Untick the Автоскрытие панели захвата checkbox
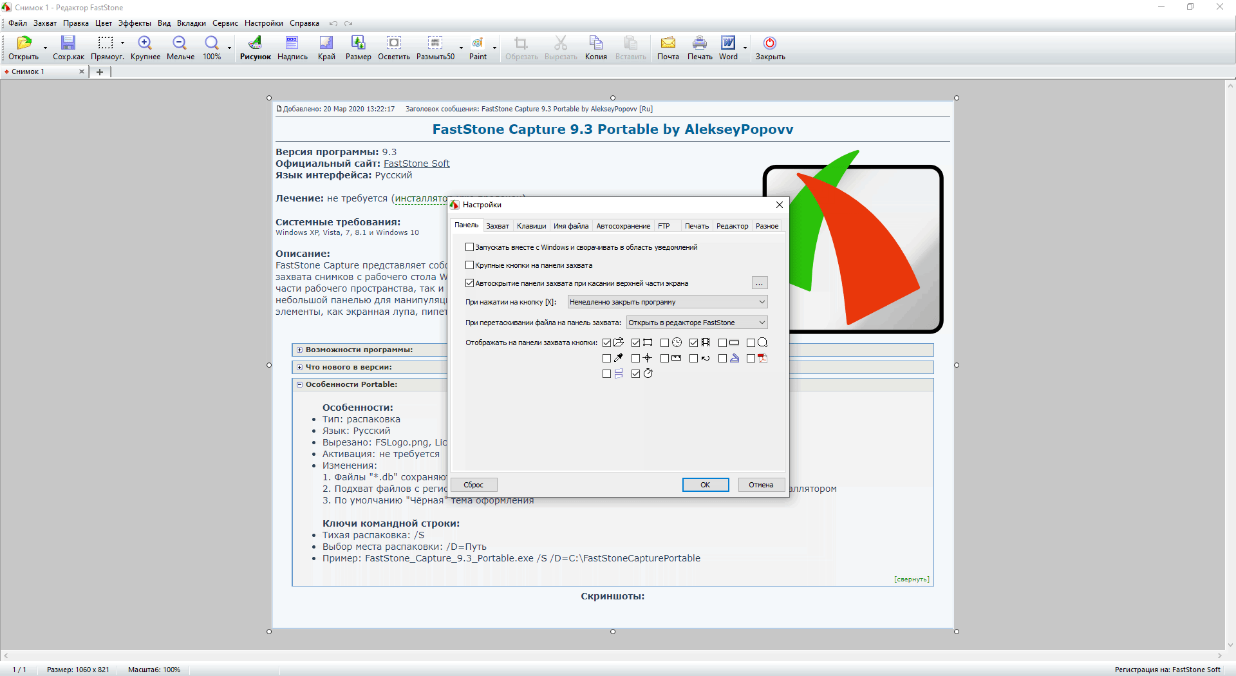This screenshot has height=676, width=1236. (469, 283)
